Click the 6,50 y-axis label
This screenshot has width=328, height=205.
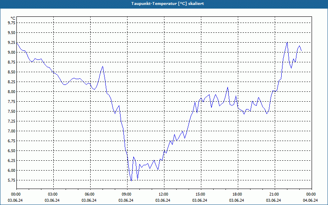pyautogui.click(x=11, y=151)
